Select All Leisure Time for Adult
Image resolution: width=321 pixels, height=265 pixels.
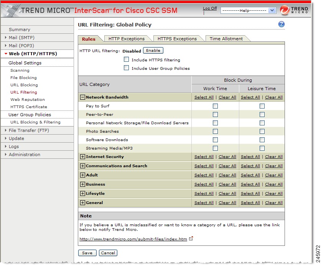(250, 175)
